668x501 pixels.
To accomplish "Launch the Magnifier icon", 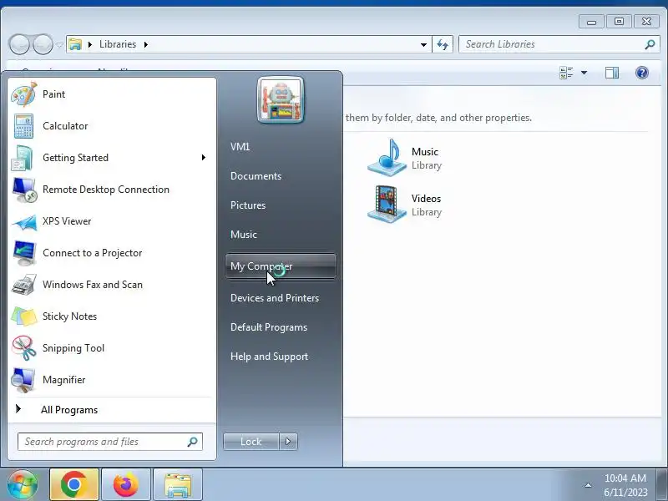I will click(x=23, y=380).
